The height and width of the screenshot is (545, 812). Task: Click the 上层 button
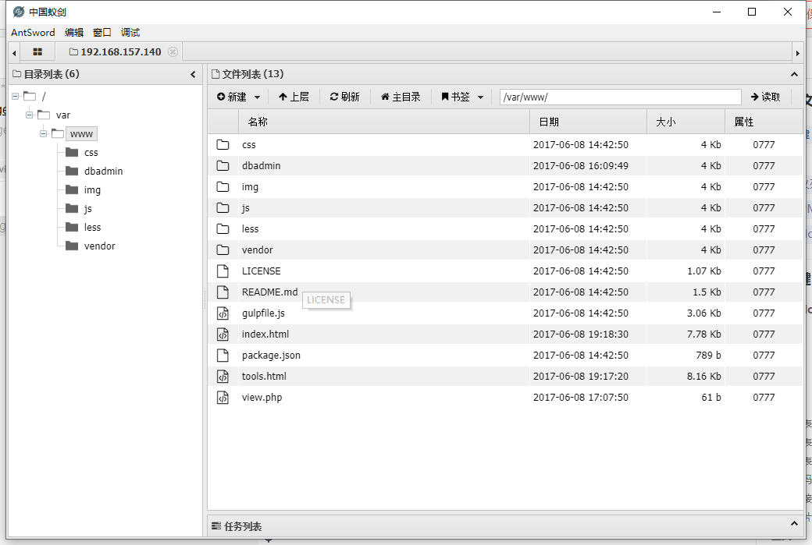point(294,97)
